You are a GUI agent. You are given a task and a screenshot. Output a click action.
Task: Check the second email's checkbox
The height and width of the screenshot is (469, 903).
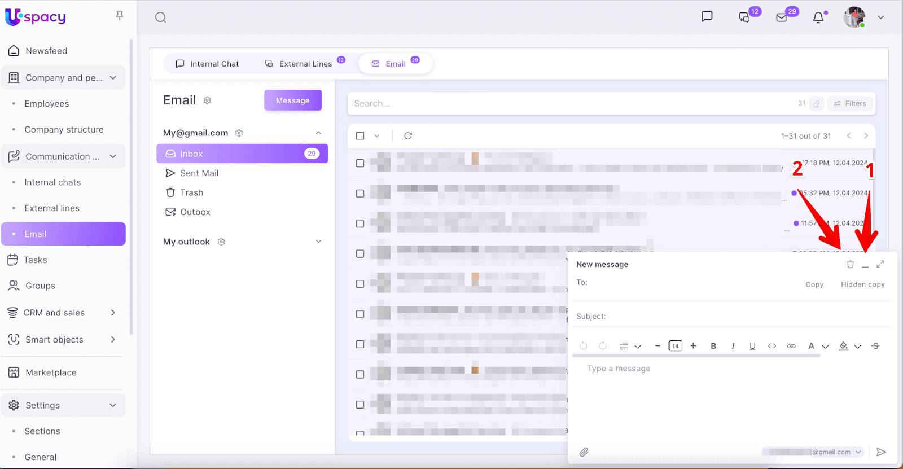360,194
